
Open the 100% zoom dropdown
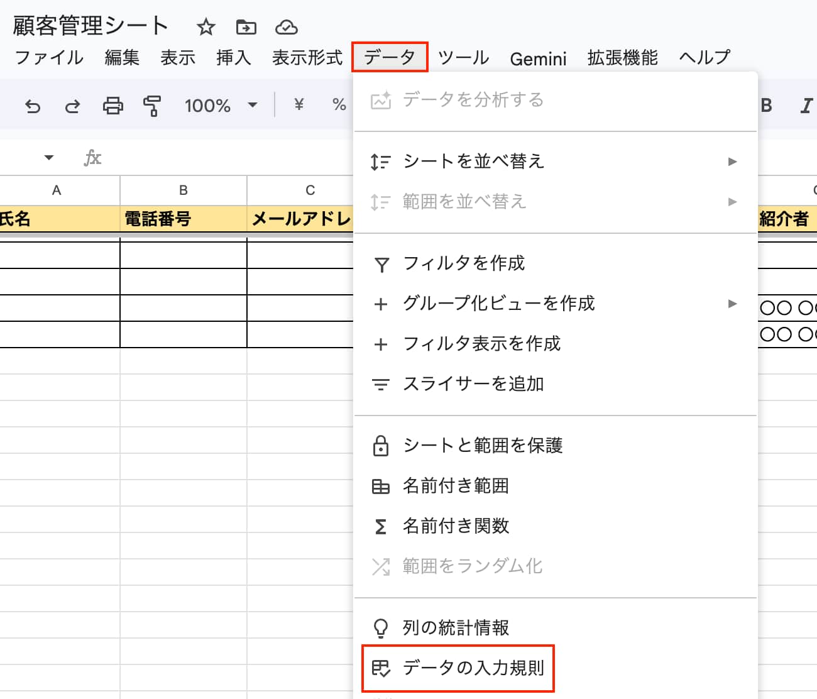pyautogui.click(x=221, y=105)
